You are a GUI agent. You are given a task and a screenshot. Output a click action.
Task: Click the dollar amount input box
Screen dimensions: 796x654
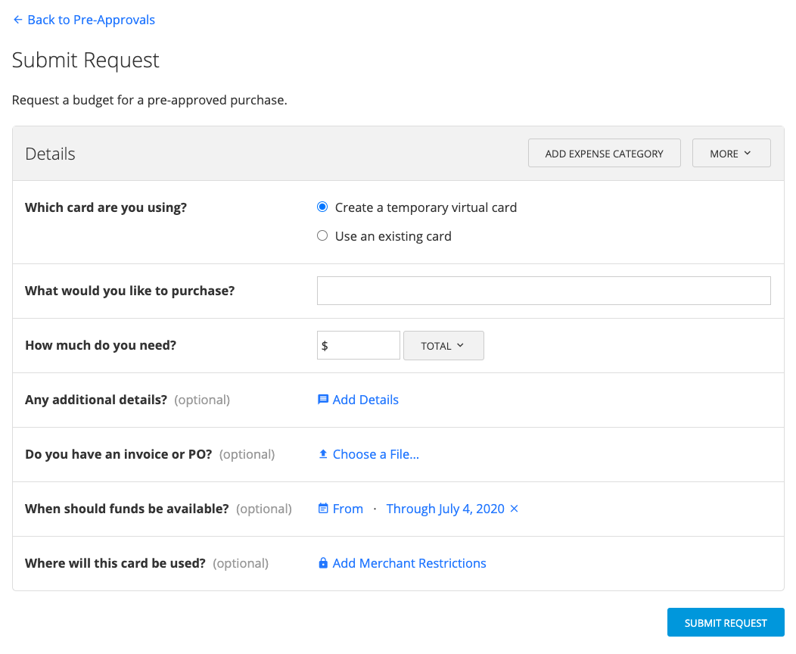[358, 345]
